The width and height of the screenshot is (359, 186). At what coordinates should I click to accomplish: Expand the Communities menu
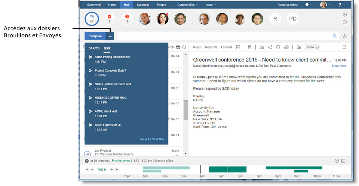pyautogui.click(x=187, y=4)
